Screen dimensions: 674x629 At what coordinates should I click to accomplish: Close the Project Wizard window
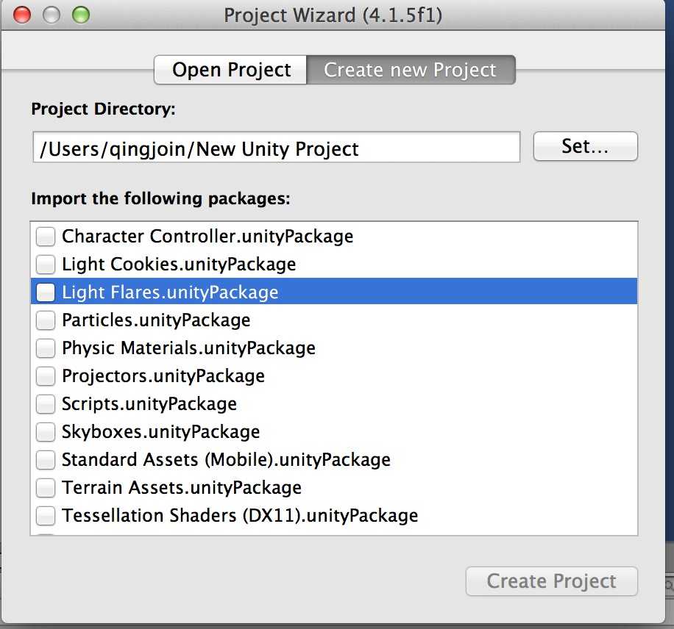22,15
